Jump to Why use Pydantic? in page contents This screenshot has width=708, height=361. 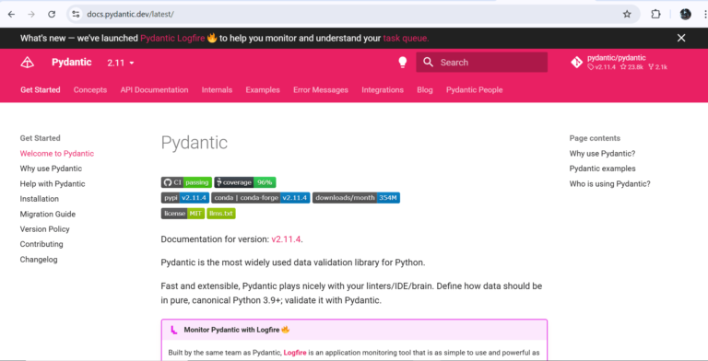coord(602,154)
